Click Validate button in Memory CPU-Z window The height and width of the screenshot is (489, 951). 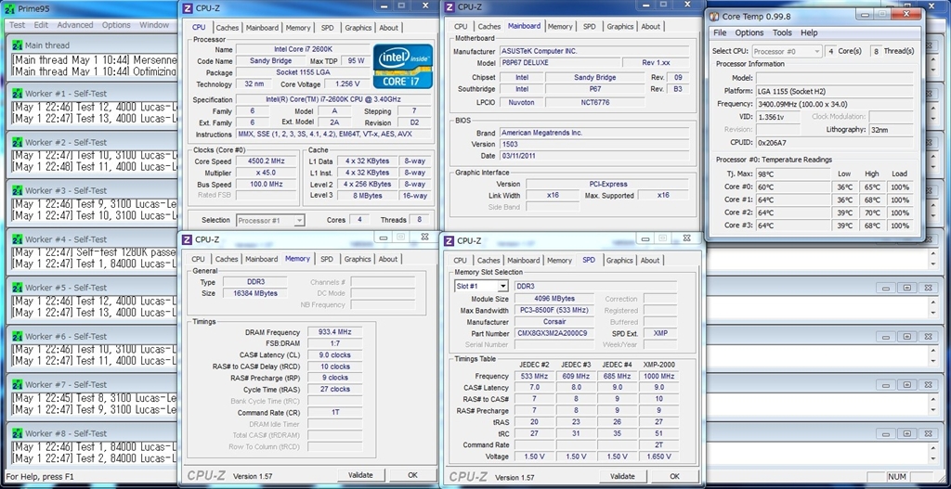click(x=360, y=475)
